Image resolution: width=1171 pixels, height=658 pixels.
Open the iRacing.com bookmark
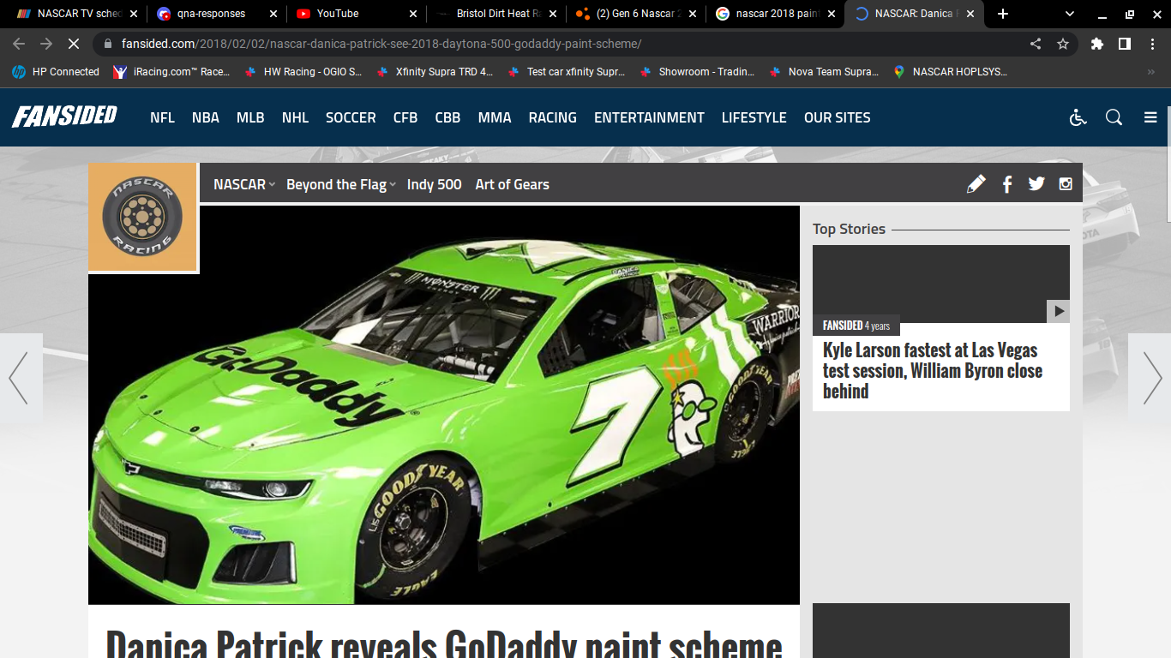point(171,72)
